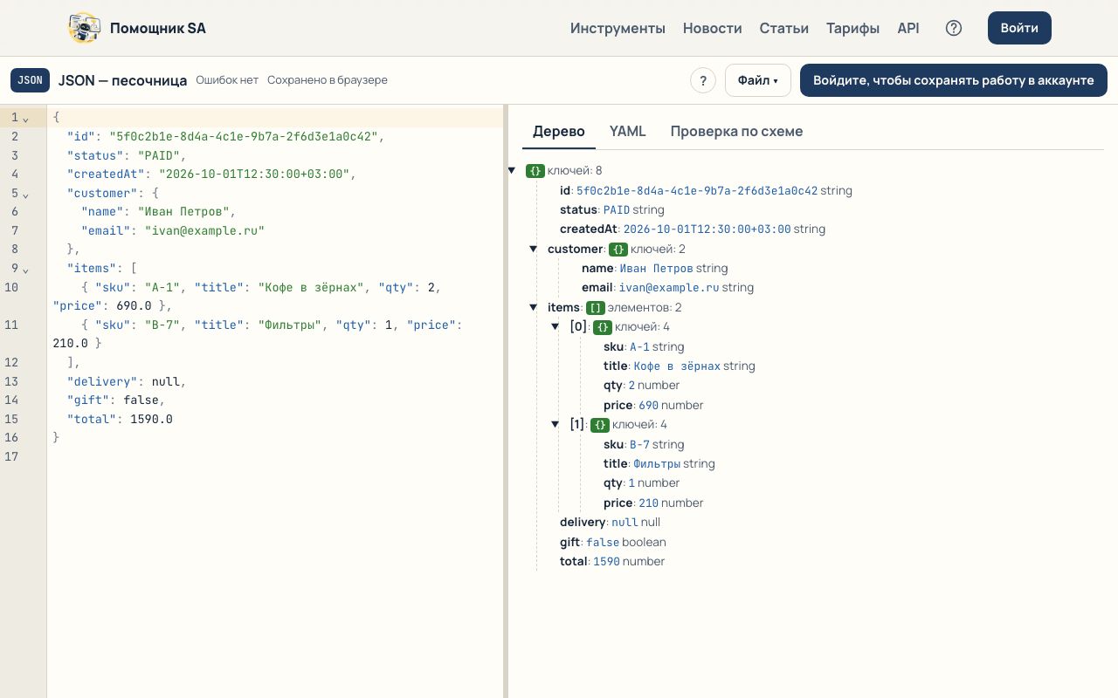This screenshot has height=698, width=1118.
Task: Collapse the items node in tree
Action: tap(534, 308)
